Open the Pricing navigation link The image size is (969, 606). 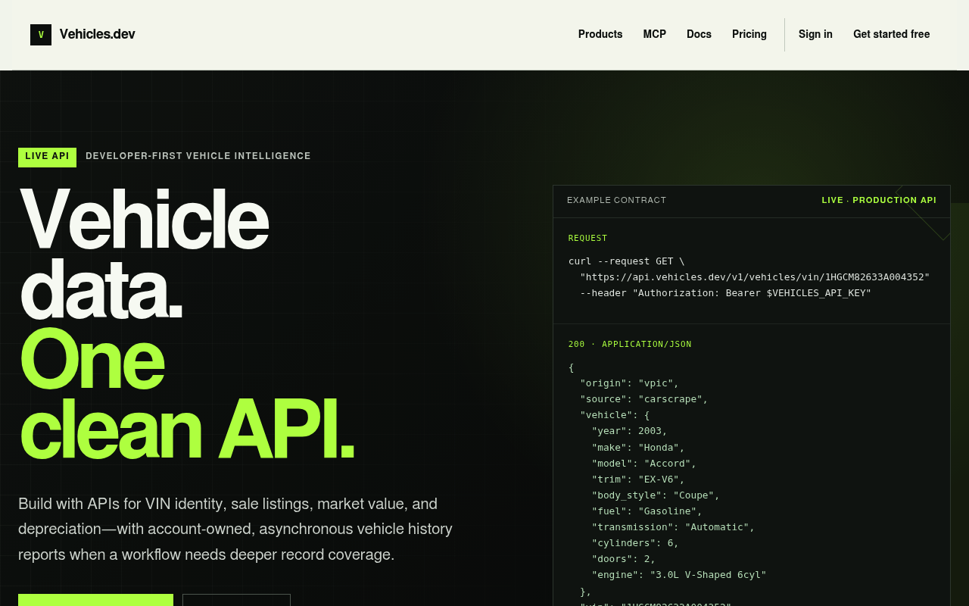pos(749,34)
